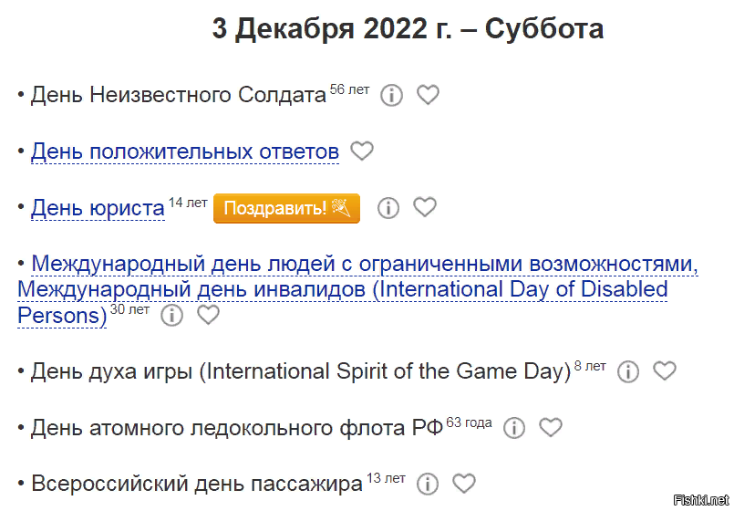Image resolution: width=734 pixels, height=511 pixels.
Task: Like День духа игры holiday
Action: 666,371
